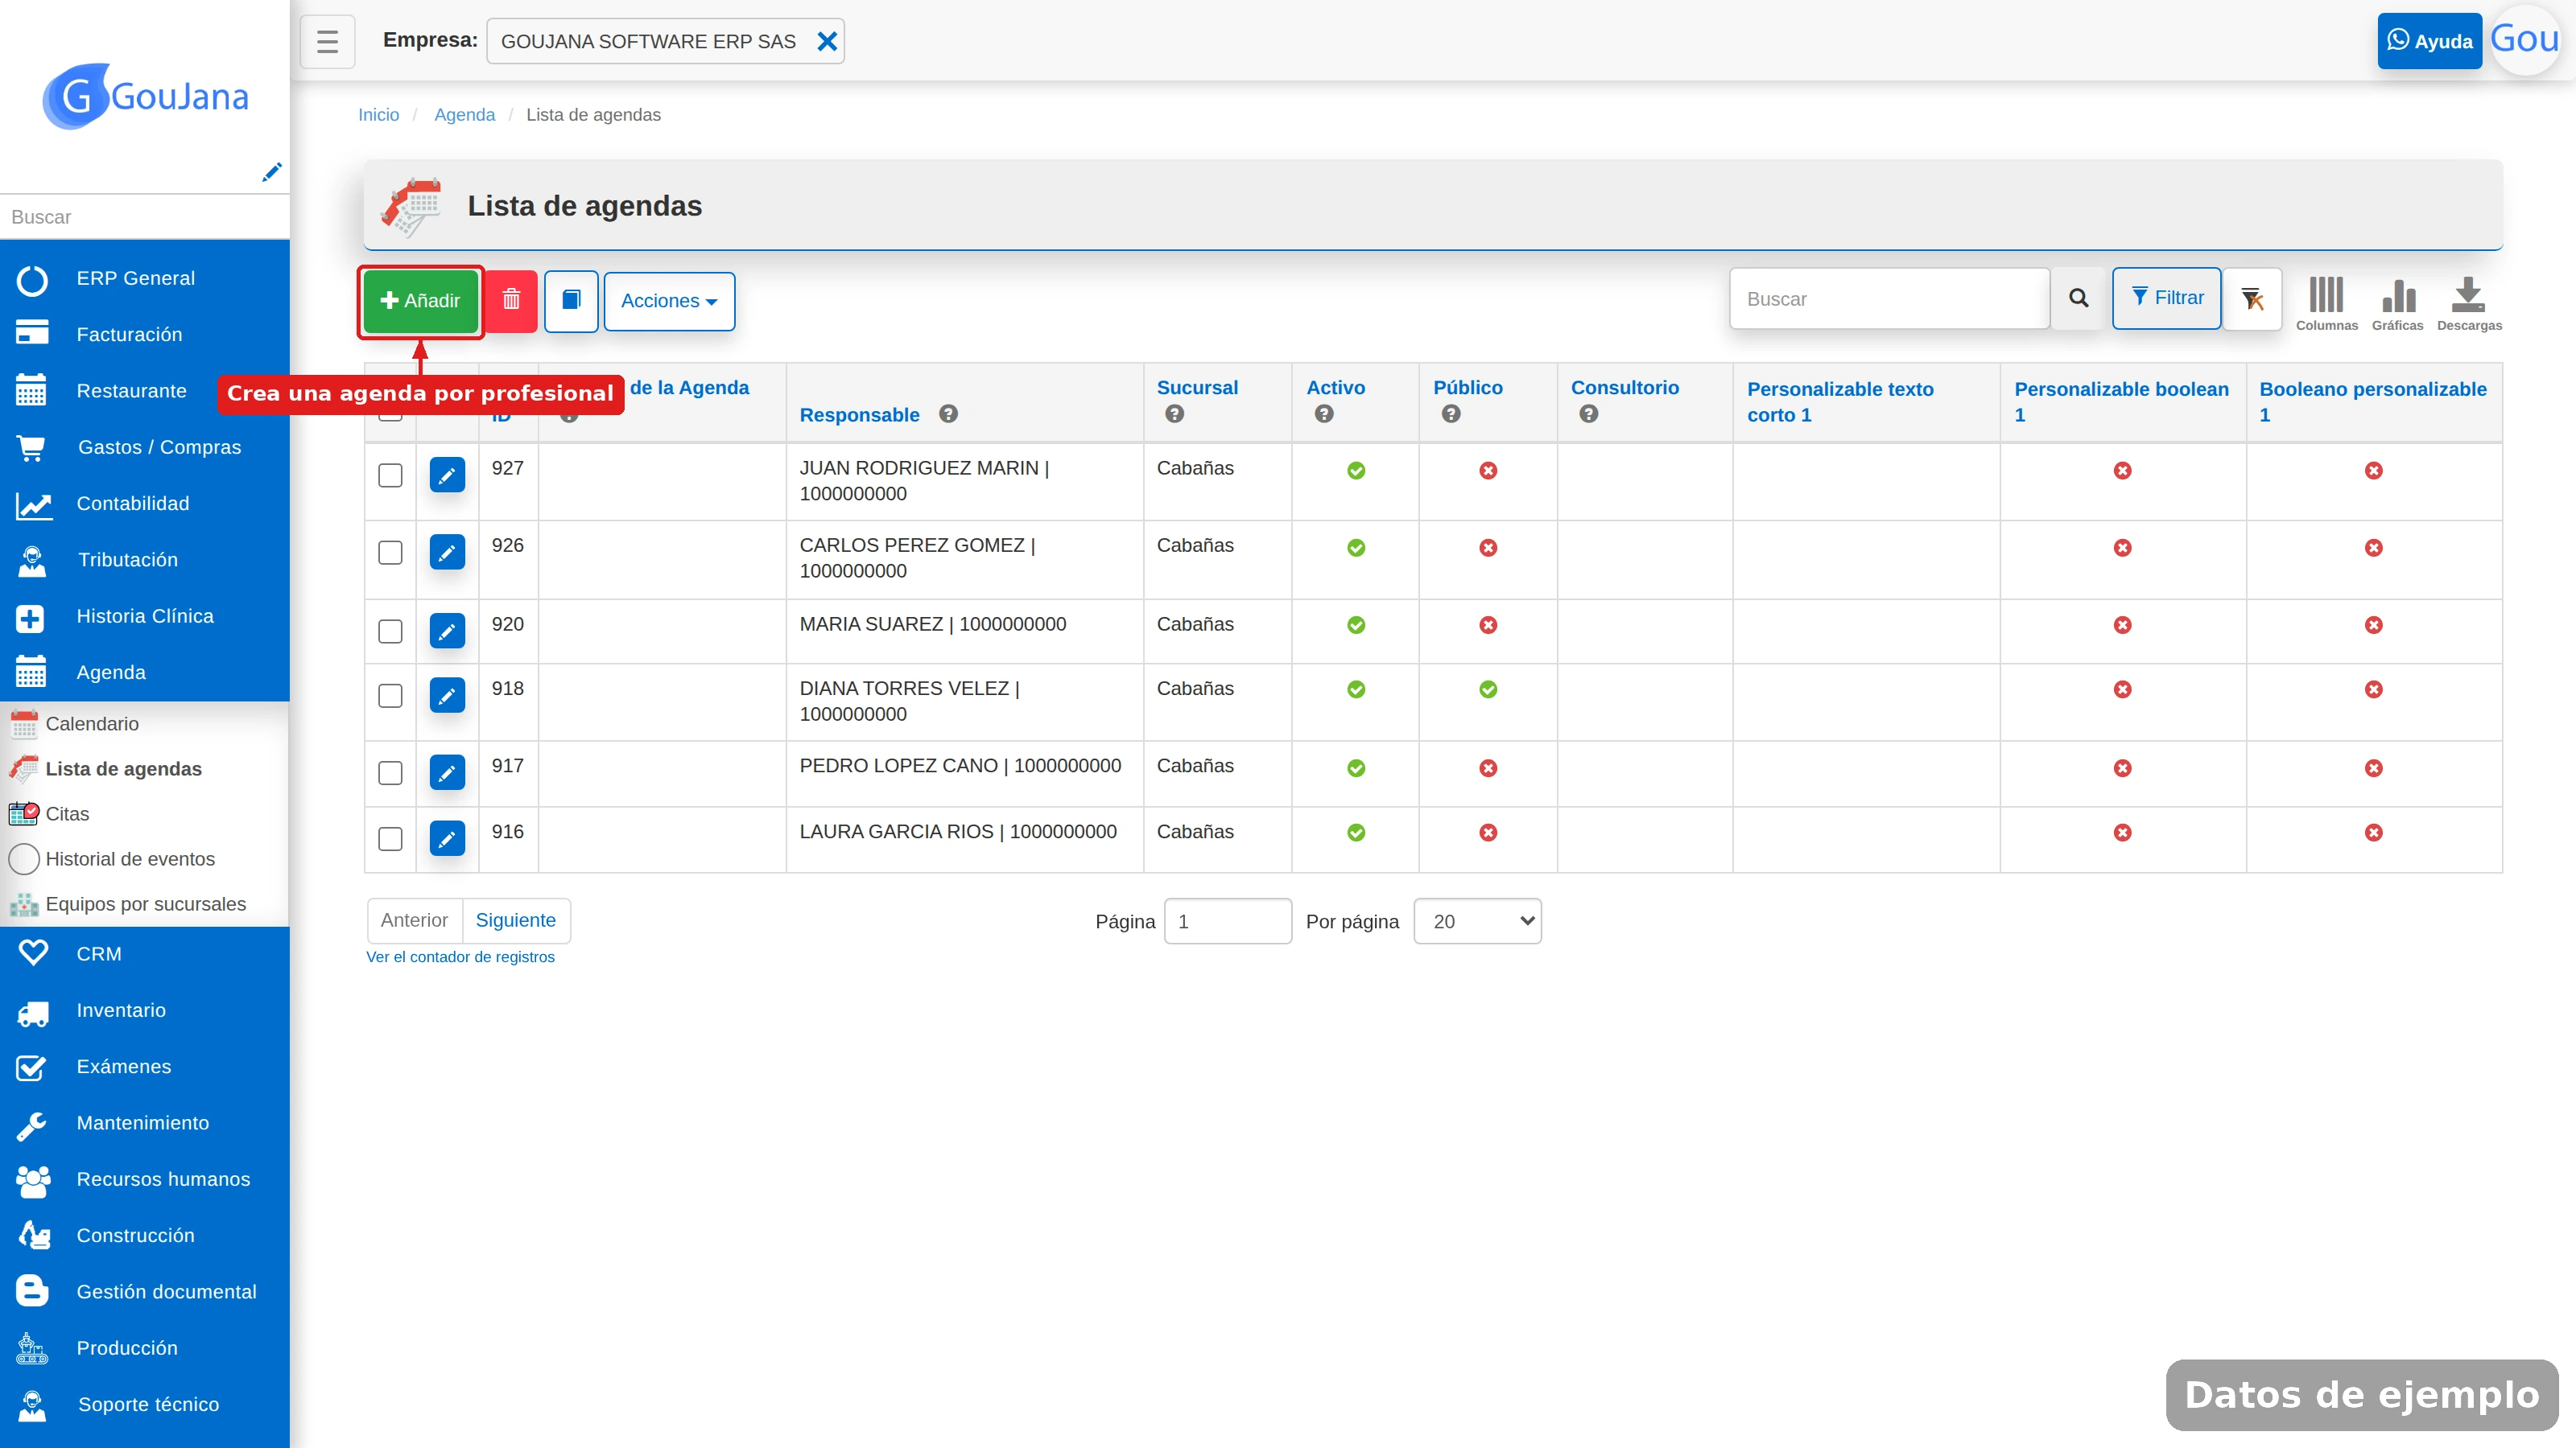This screenshot has height=1448, width=2576.
Task: Select checkbox for DIANA TORRES VELEZ row
Action: [x=390, y=696]
